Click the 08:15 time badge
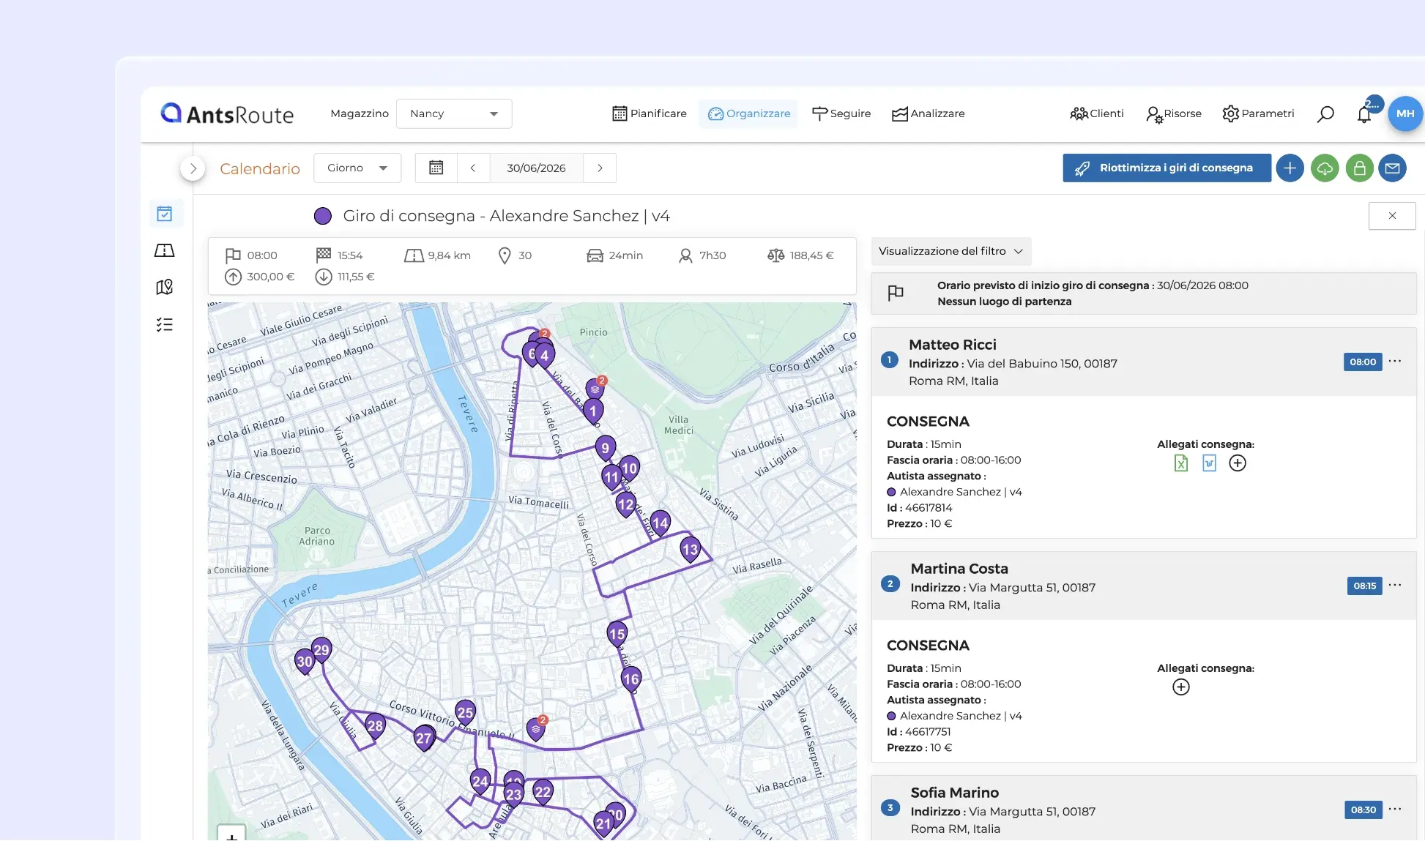The height and width of the screenshot is (841, 1425). click(x=1364, y=586)
